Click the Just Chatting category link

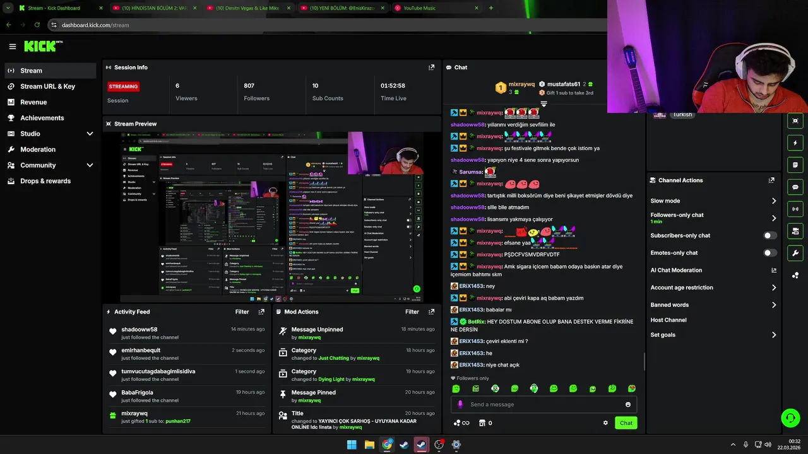click(333, 358)
